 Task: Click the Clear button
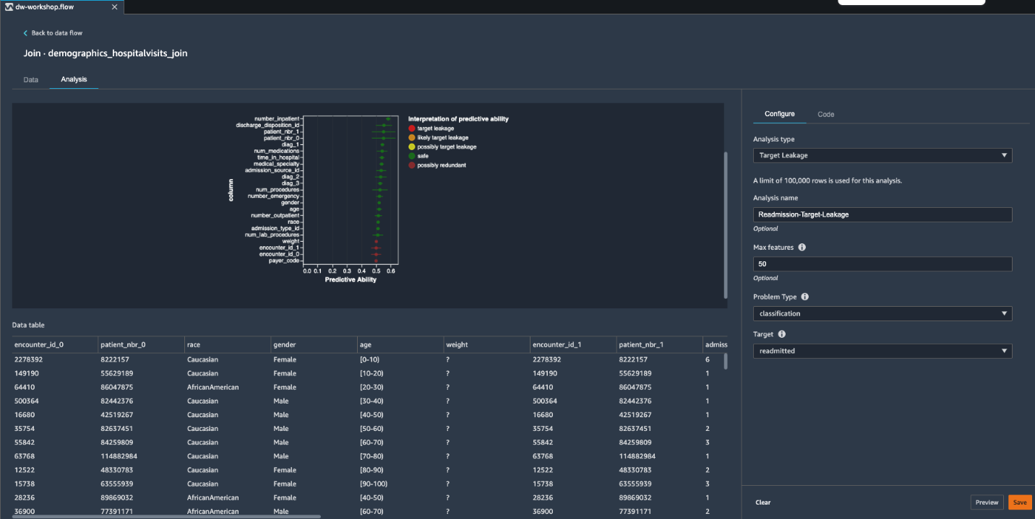tap(763, 502)
